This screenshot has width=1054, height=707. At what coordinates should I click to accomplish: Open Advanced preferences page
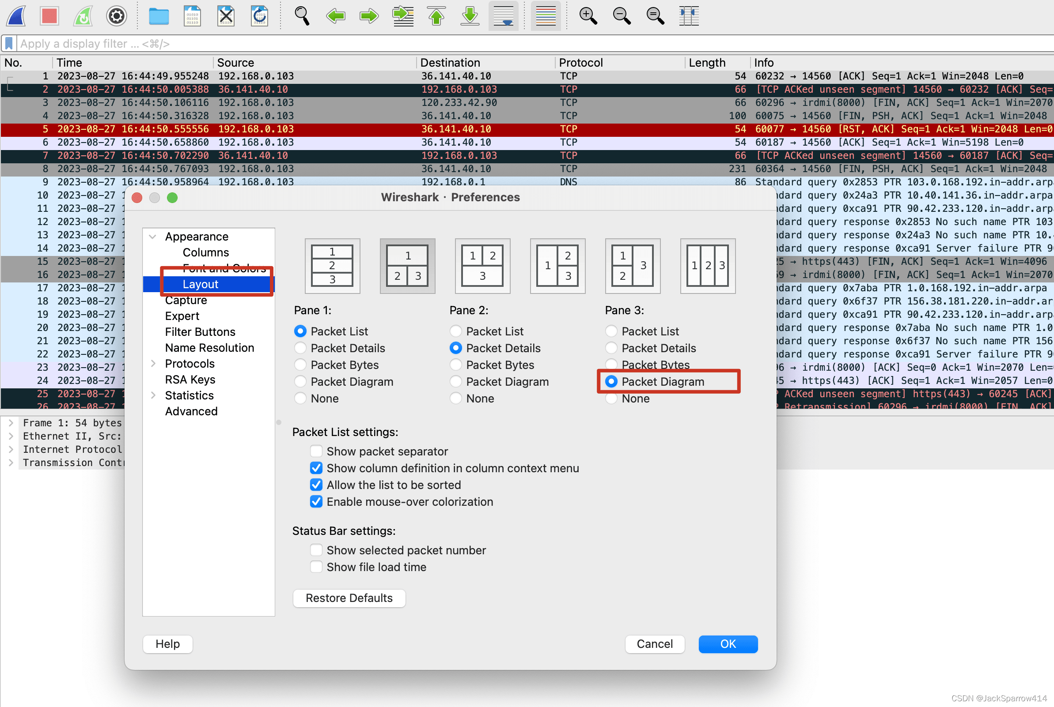click(x=191, y=411)
